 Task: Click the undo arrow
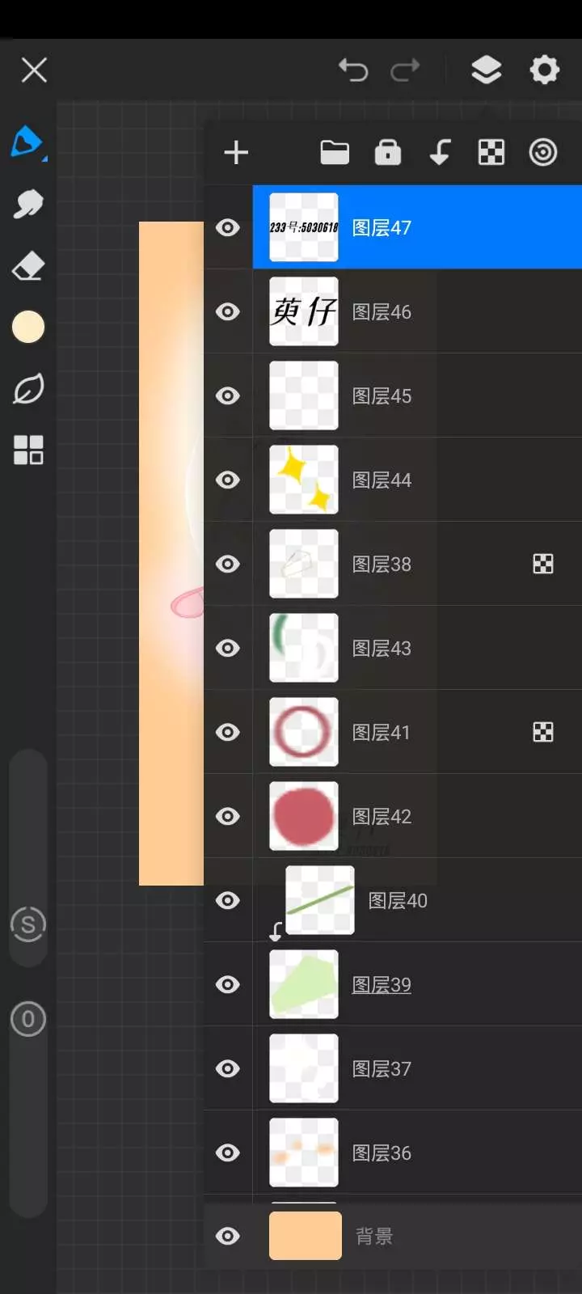coord(353,70)
